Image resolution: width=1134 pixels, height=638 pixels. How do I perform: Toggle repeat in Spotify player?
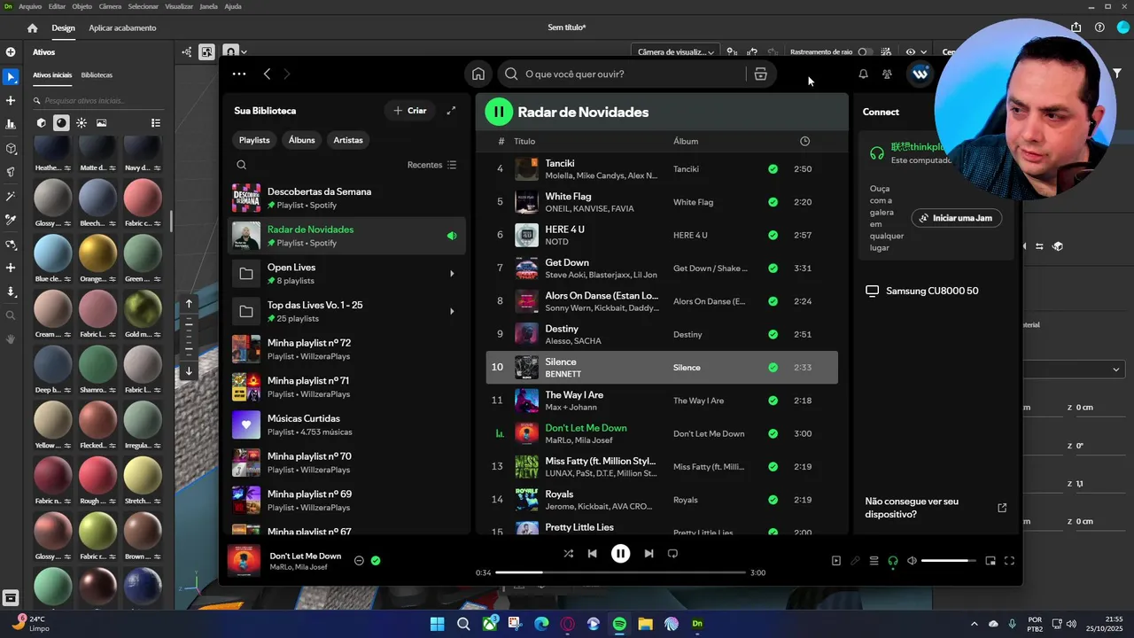click(672, 554)
